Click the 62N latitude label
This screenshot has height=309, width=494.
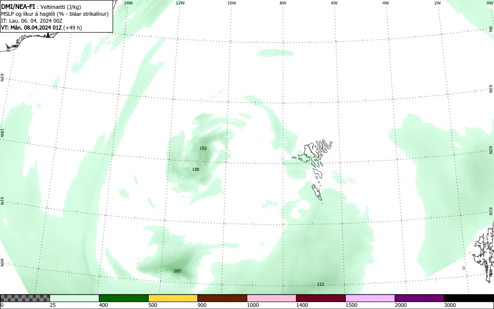[x=491, y=150]
